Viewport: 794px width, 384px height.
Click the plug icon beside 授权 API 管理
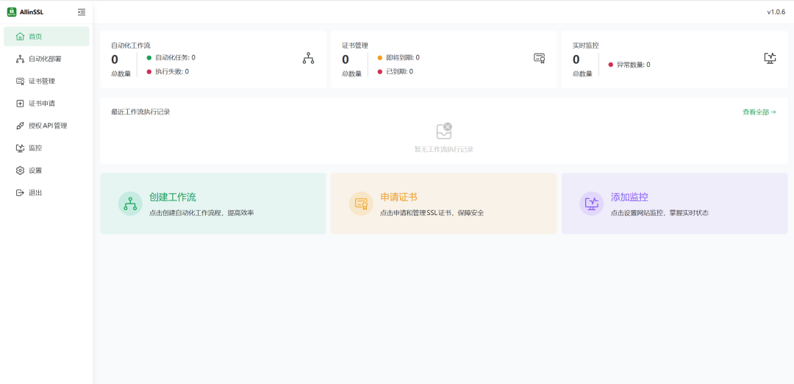pos(21,126)
